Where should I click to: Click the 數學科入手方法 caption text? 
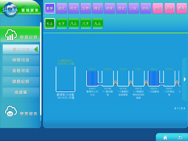(x=92, y=93)
